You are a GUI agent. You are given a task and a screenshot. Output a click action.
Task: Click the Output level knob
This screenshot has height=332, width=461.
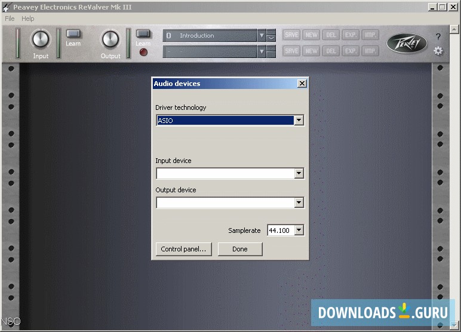coord(110,39)
